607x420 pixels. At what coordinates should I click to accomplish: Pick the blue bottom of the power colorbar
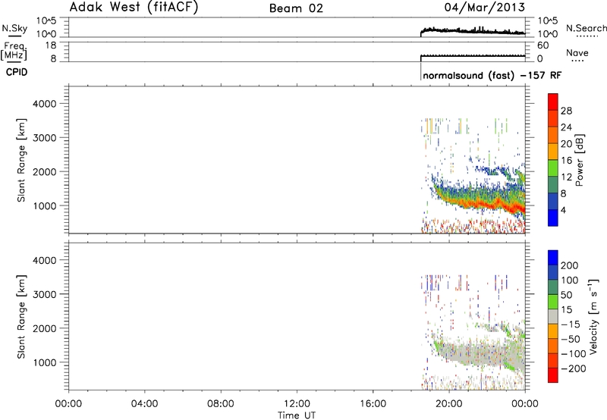(553, 218)
